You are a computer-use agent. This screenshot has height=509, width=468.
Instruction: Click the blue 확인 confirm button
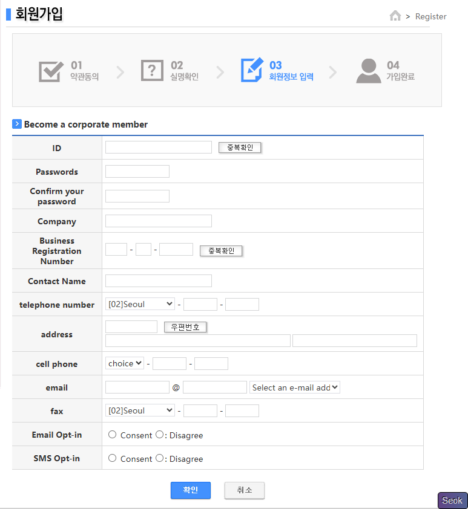190,490
